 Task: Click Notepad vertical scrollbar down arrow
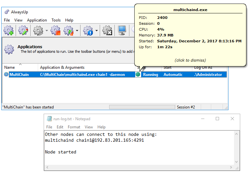point(237,162)
